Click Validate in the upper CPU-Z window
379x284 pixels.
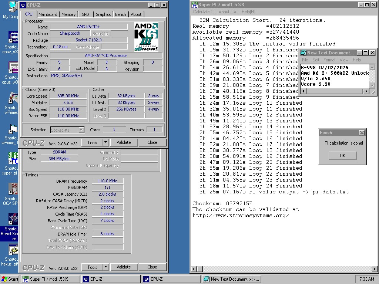(x=124, y=142)
